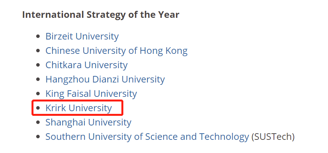Image resolution: width=328 pixels, height=153 pixels.
Task: Go to the Shanghai University link
Action: pyautogui.click(x=88, y=122)
